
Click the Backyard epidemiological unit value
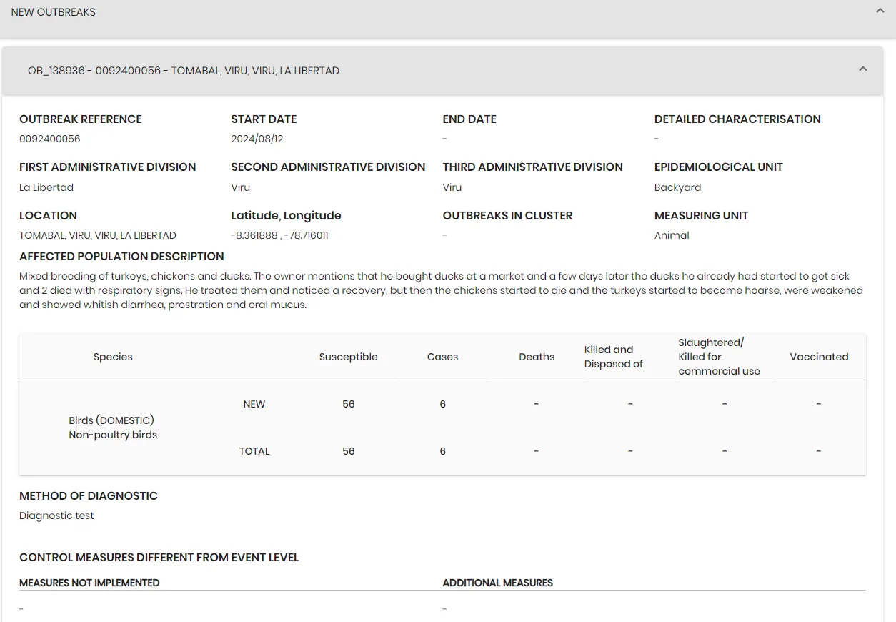678,187
